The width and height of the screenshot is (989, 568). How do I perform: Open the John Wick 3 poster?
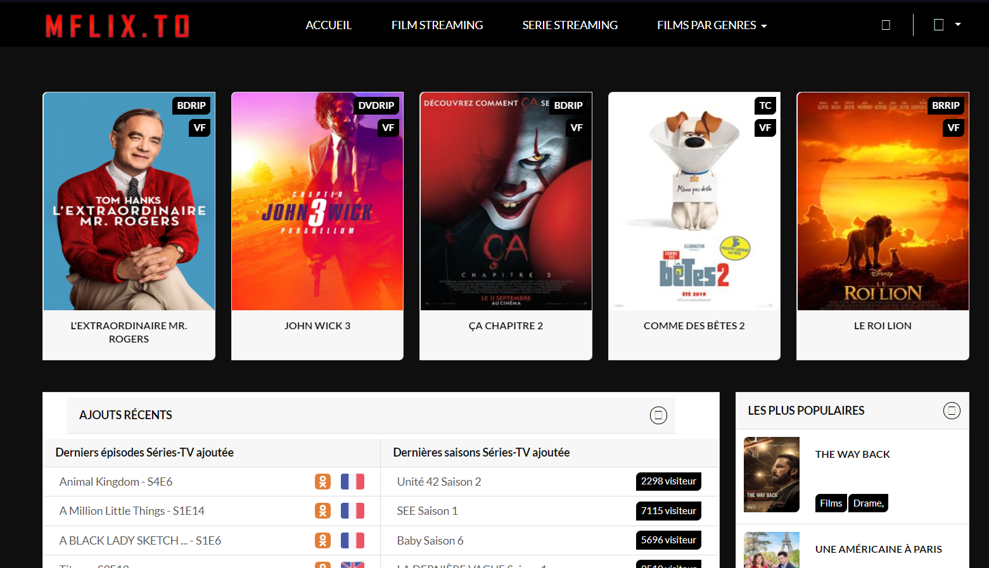click(x=317, y=201)
